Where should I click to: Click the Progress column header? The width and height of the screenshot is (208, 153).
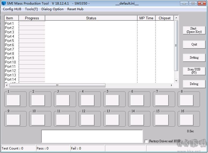(32, 18)
